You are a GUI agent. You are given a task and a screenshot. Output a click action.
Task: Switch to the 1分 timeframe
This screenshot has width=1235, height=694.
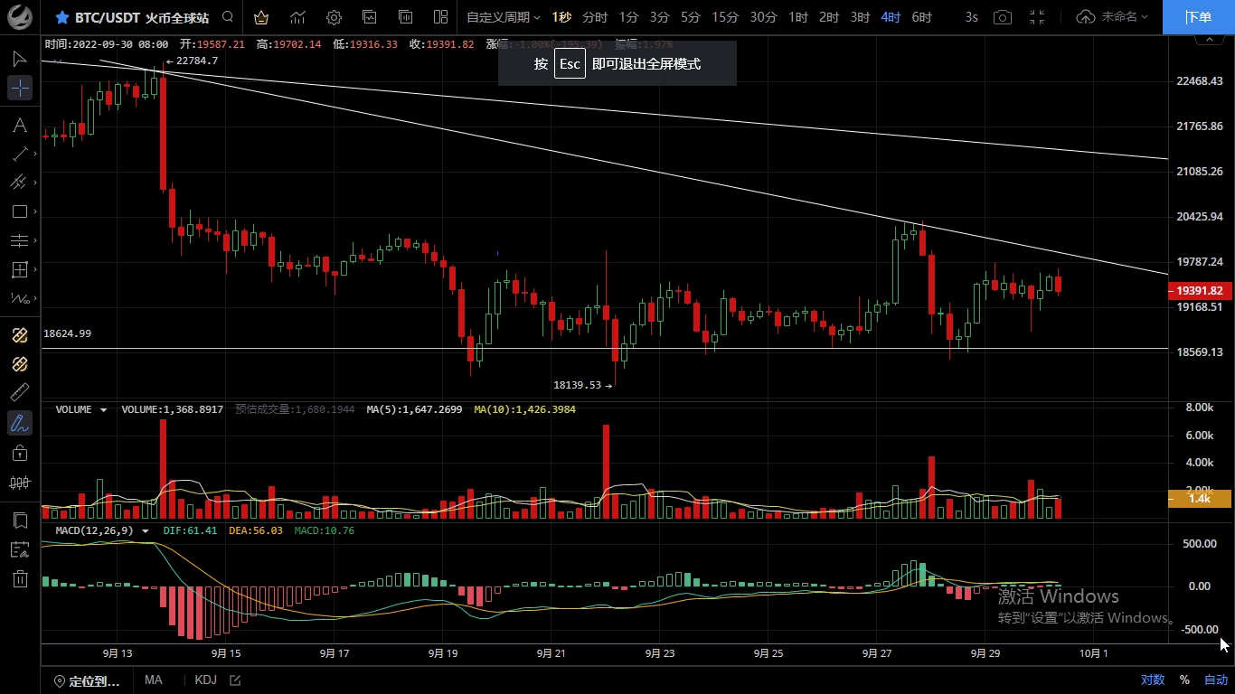pyautogui.click(x=628, y=17)
